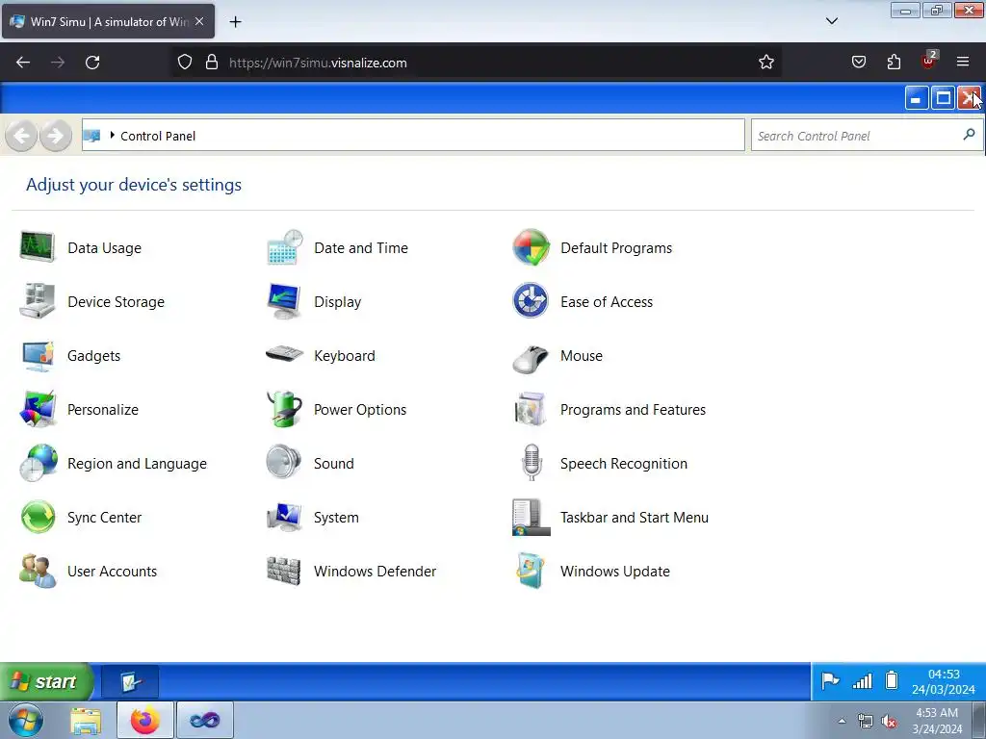This screenshot has width=986, height=739.
Task: Select the simulator taskbar Control Panel item
Action: (x=130, y=682)
